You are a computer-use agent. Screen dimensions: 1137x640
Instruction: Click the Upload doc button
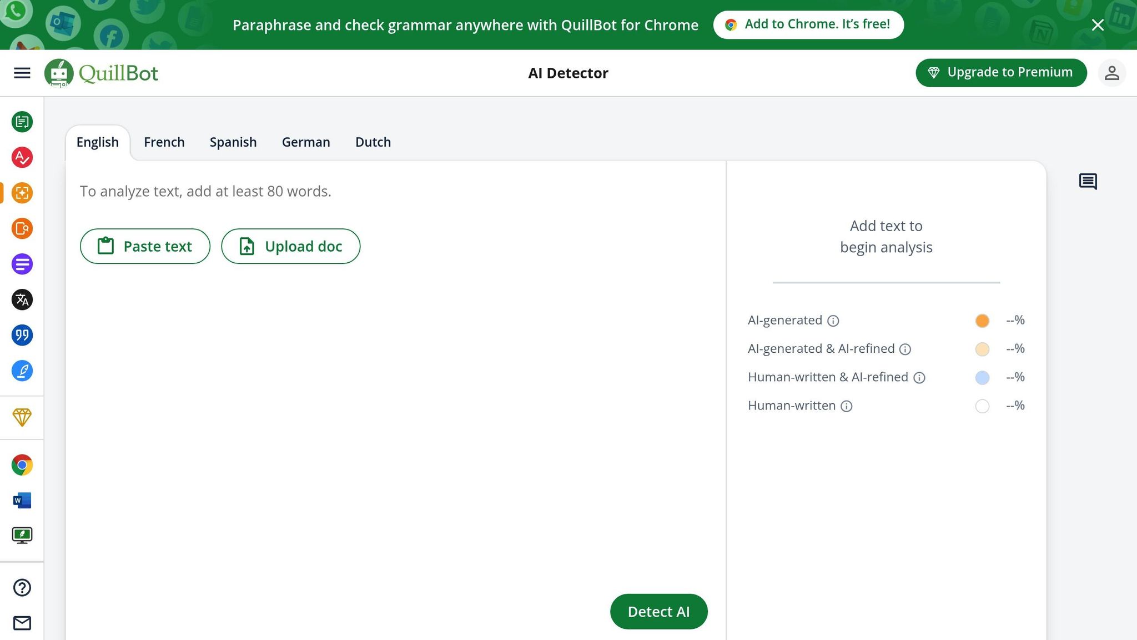click(290, 246)
